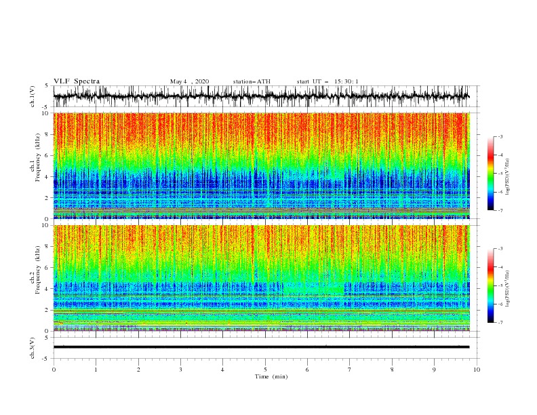Click the time axis tick label "1"
This screenshot has height=415, width=537.
pos(96,370)
